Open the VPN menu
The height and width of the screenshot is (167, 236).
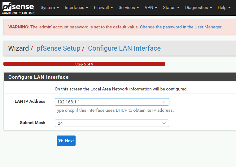pyautogui.click(x=151, y=7)
